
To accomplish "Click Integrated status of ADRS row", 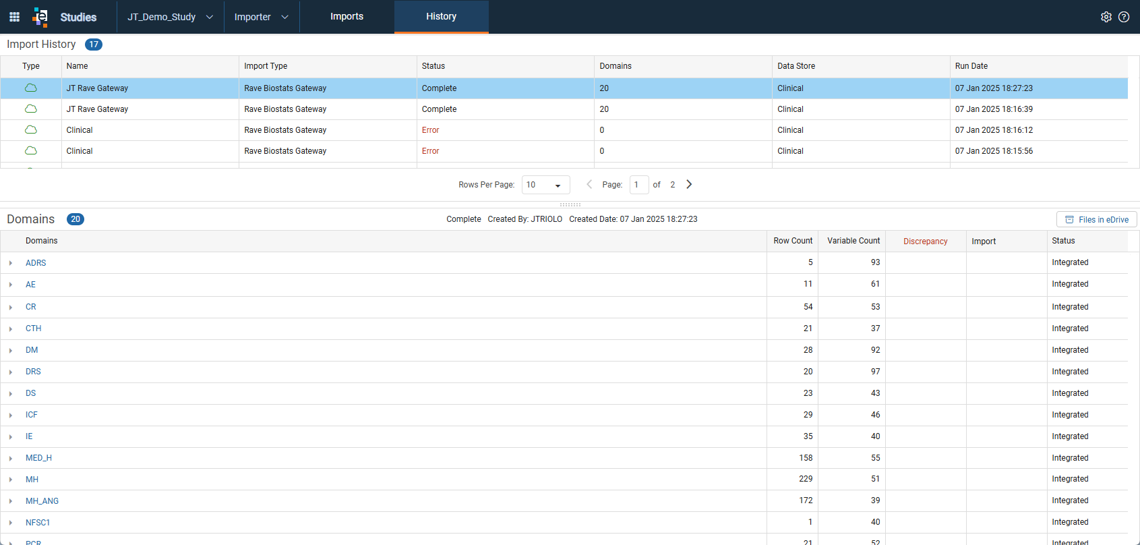I will (x=1070, y=262).
